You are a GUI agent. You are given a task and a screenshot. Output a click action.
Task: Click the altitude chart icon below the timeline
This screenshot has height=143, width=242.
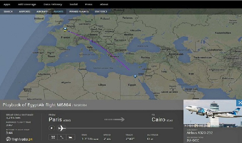(x=71, y=137)
